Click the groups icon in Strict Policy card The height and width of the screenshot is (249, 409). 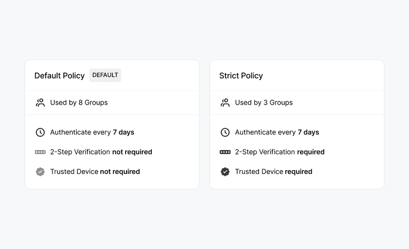tap(225, 103)
